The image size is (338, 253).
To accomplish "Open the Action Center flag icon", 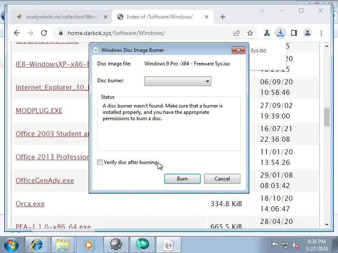I will (x=275, y=245).
